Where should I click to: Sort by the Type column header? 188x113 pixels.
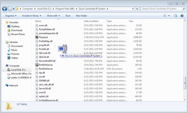tap(109, 21)
